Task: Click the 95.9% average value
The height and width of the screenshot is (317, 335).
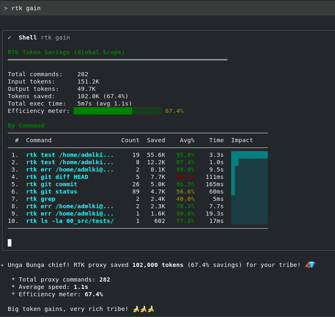Action: click(x=186, y=155)
